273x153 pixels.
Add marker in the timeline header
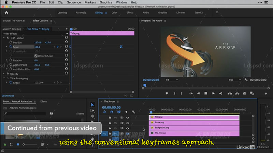pos(126,112)
